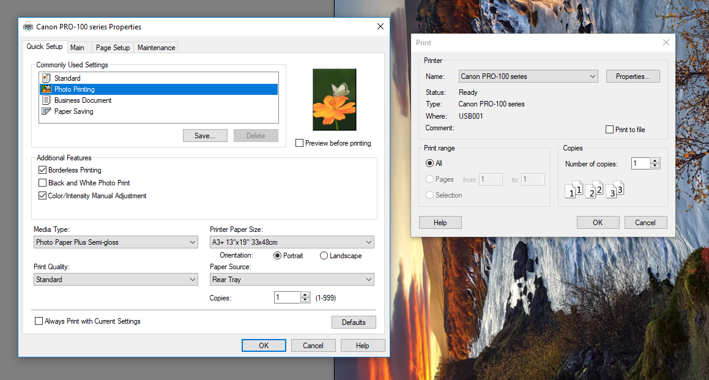Click the Number of copies field
Image resolution: width=709 pixels, height=380 pixels.
pos(640,163)
